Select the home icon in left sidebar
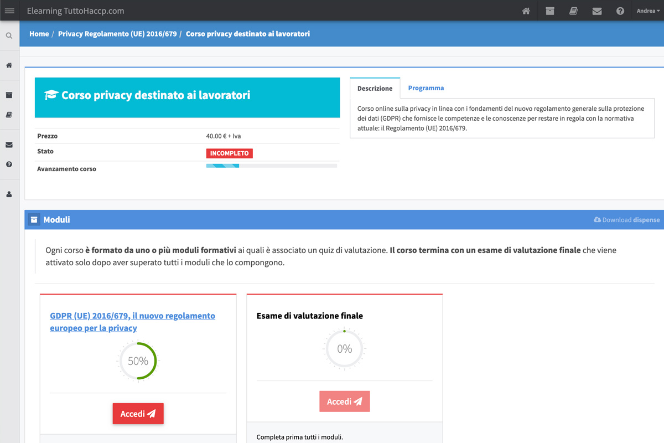The height and width of the screenshot is (443, 664). pos(9,65)
